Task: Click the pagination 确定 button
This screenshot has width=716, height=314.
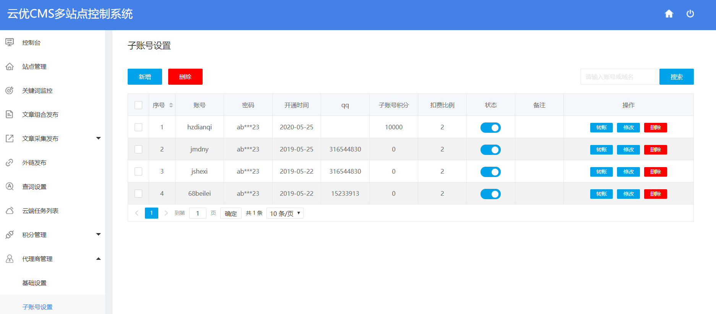Action: [x=231, y=213]
